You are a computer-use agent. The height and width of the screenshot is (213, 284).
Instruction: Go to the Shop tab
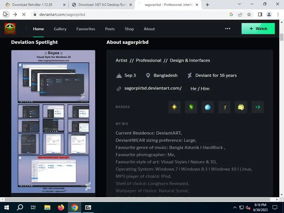[129, 29]
